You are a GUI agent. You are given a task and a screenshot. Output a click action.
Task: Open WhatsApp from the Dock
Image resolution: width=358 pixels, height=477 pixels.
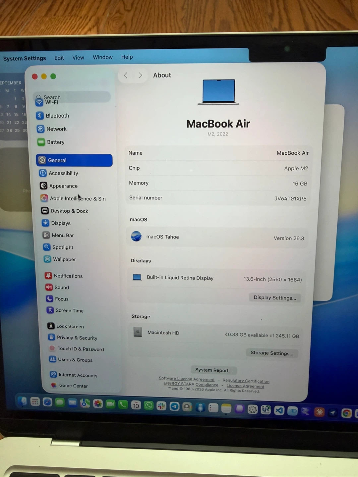pyautogui.click(x=149, y=405)
